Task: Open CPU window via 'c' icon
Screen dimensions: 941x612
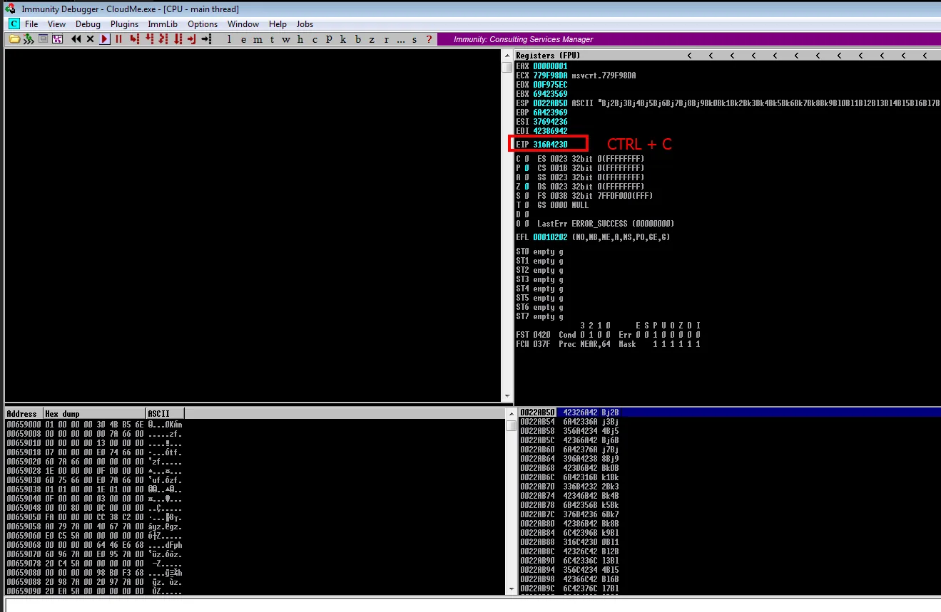Action: point(315,39)
